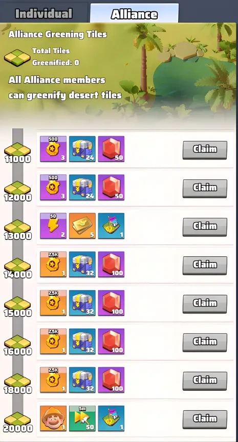
Task: Open the lightning energy reward icon
Action: click(53, 226)
